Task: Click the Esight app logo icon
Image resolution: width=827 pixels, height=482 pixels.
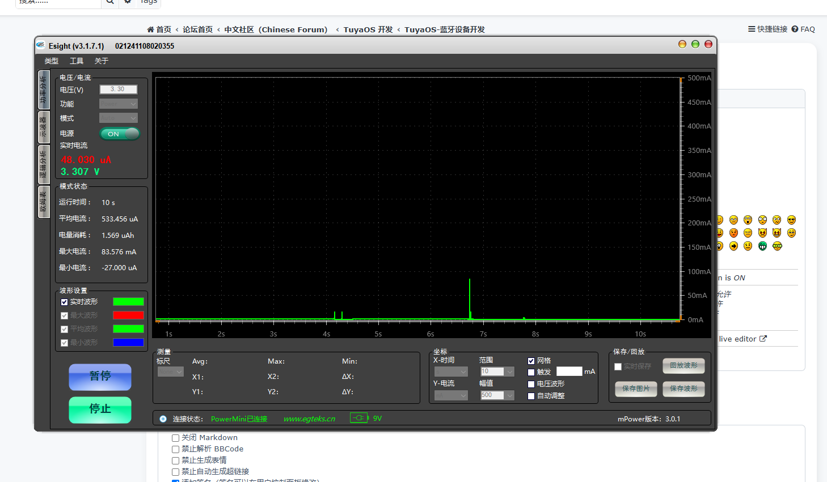Action: coord(41,45)
